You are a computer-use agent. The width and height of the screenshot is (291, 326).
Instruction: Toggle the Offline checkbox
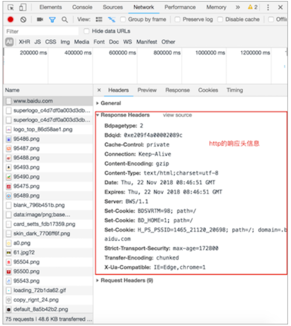[x=271, y=19]
